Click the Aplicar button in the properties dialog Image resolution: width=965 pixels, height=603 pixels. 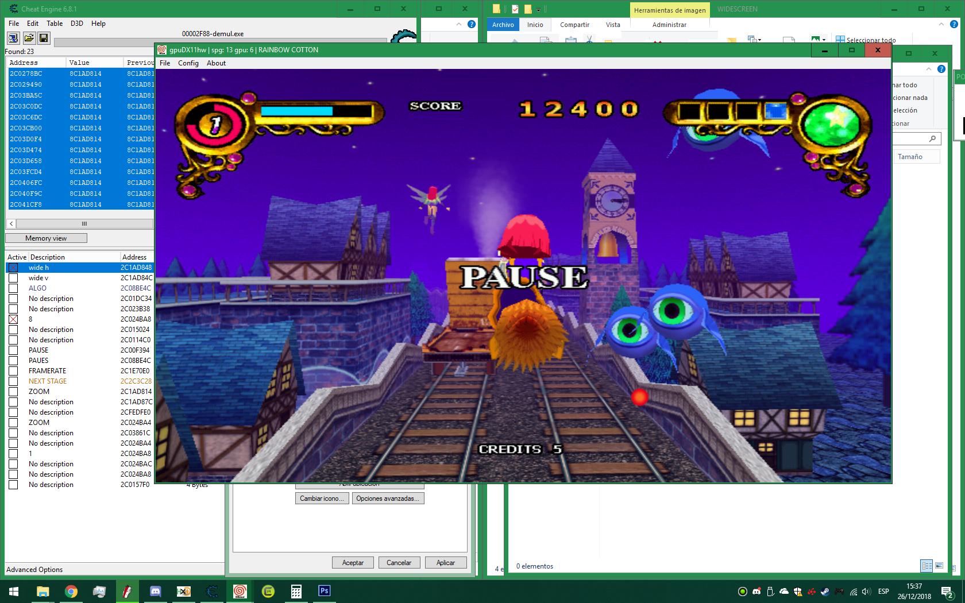click(446, 563)
